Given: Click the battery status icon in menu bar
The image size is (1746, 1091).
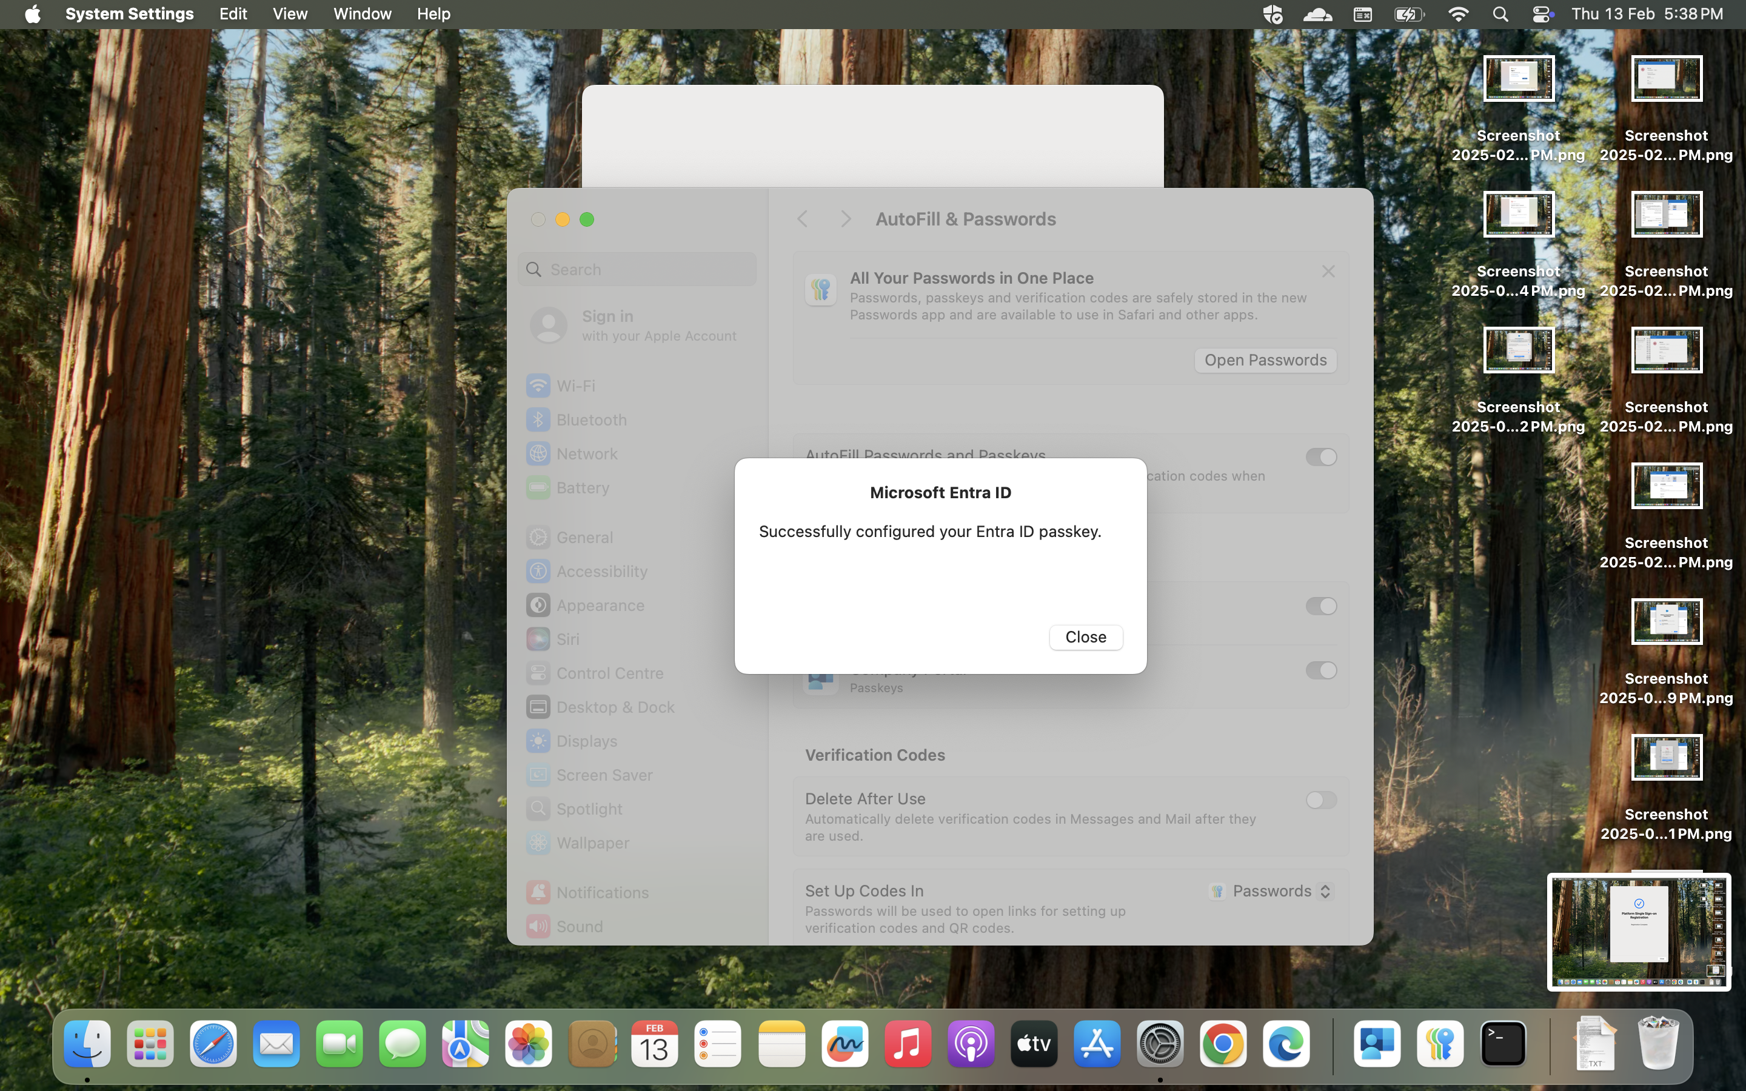Looking at the screenshot, I should pyautogui.click(x=1409, y=14).
